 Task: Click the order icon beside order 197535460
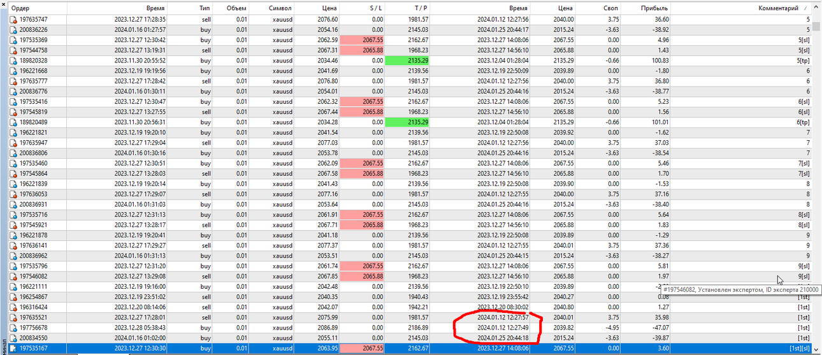(x=13, y=163)
